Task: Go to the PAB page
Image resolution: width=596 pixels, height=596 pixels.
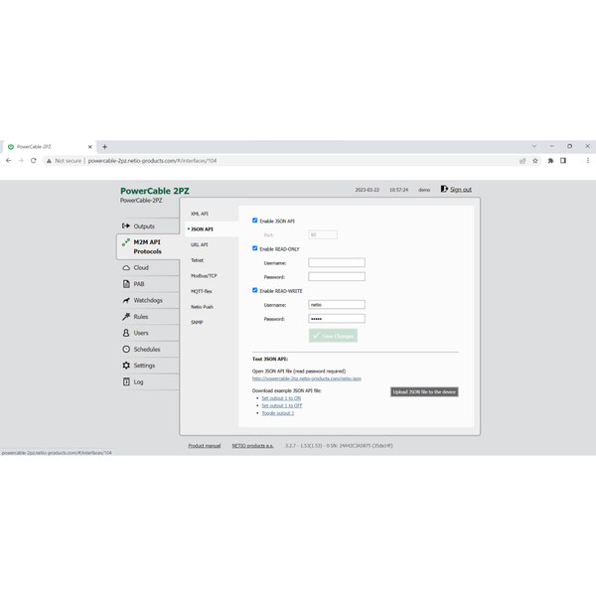Action: 139,284
